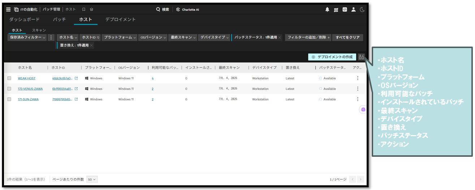The width and height of the screenshot is (475, 190).
Task: Remove the パッチステータス 1件適用 filter
Action: pos(280,37)
